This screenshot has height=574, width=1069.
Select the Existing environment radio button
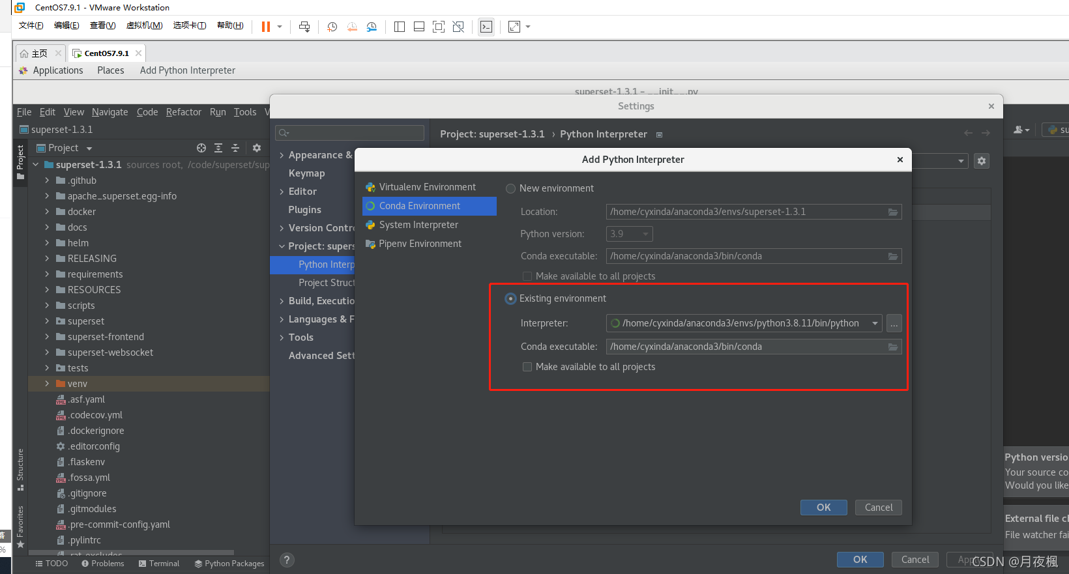(511, 298)
